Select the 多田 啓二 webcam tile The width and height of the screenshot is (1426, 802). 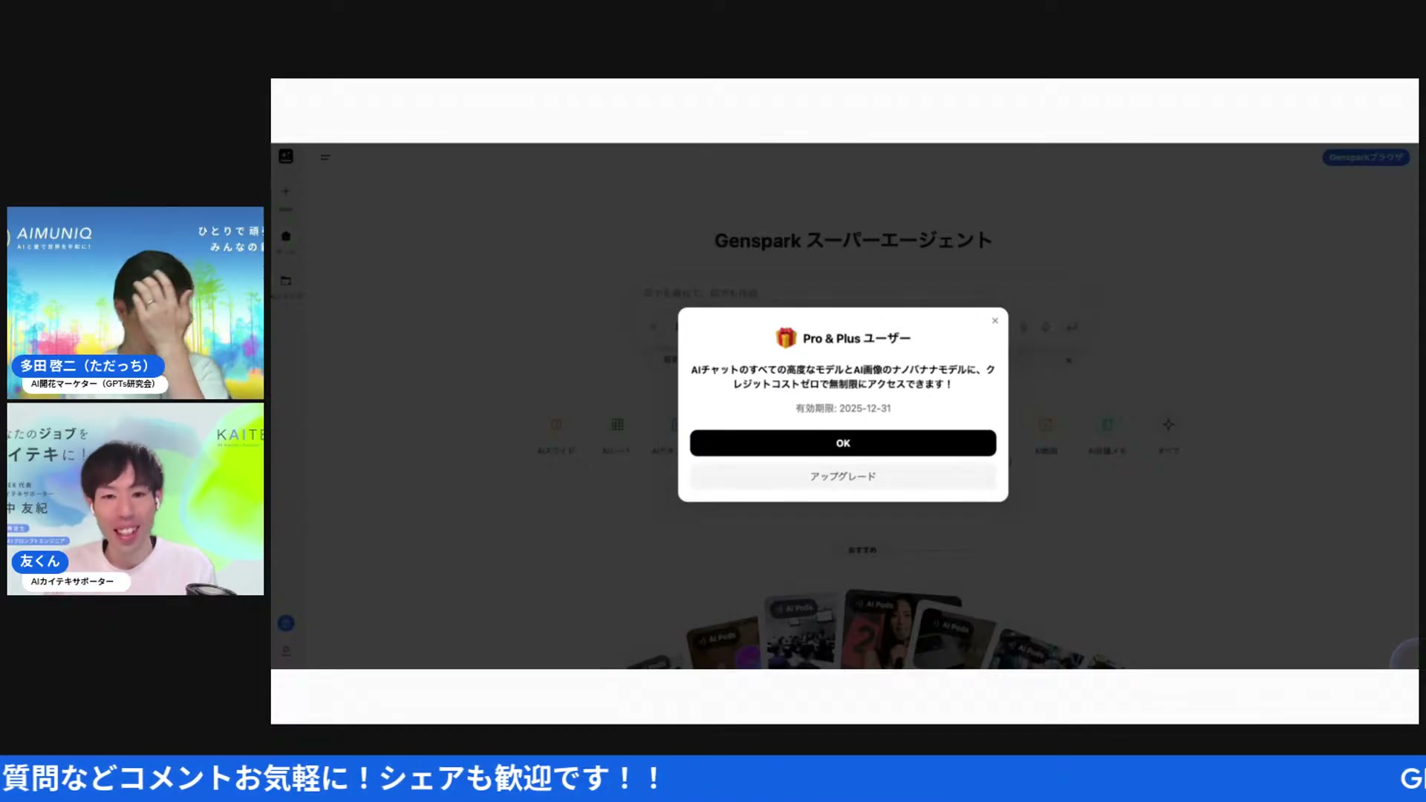click(x=135, y=303)
